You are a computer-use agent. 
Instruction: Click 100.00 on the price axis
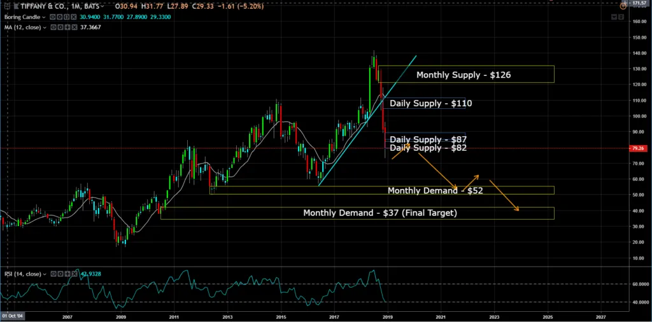click(639, 116)
